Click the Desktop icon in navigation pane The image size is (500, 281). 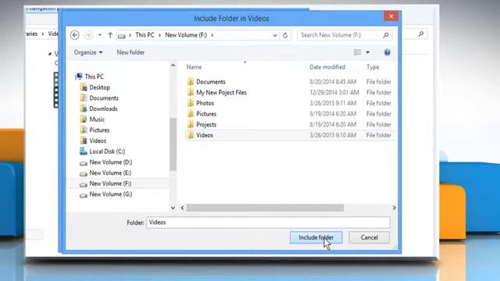click(x=84, y=87)
